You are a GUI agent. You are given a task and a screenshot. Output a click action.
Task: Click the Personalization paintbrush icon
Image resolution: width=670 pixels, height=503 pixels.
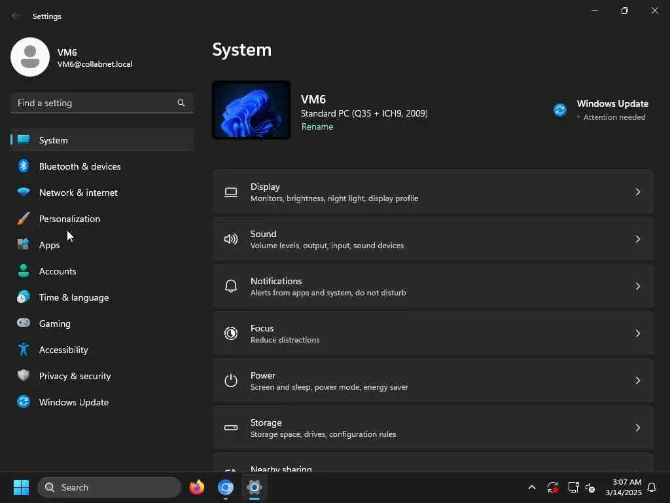pyautogui.click(x=24, y=219)
